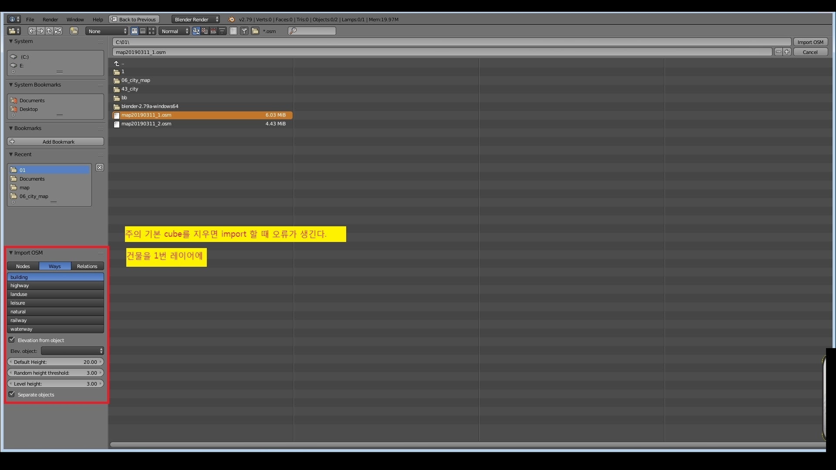Switch to long list display mode
The image size is (836, 470).
click(x=143, y=31)
